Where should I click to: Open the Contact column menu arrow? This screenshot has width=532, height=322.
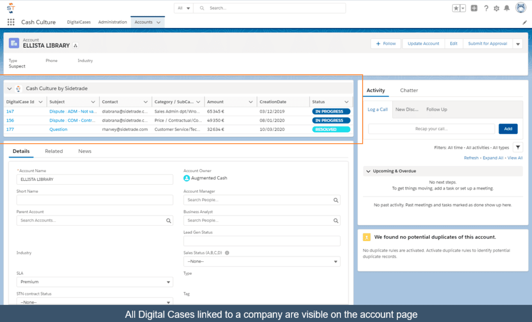(145, 102)
